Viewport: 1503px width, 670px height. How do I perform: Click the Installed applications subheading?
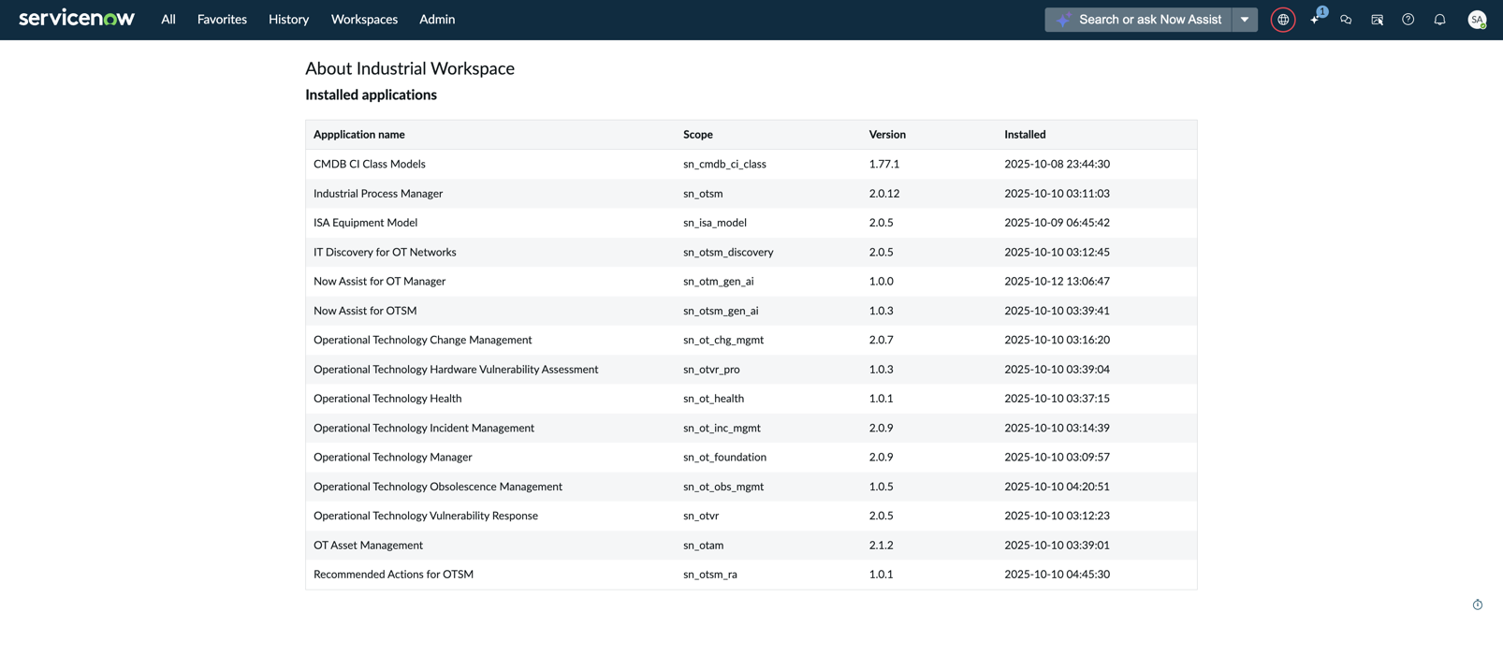coord(371,95)
